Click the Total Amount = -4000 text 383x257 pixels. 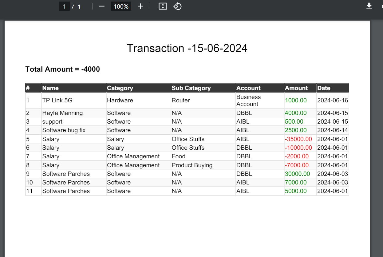[62, 69]
